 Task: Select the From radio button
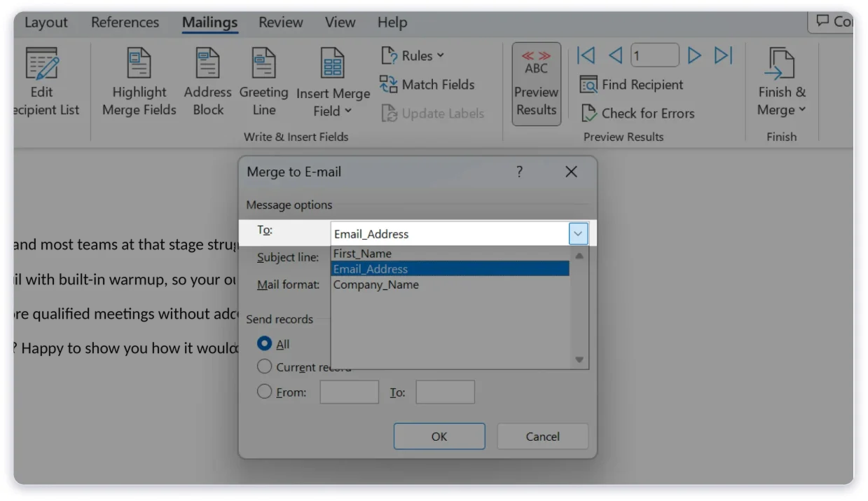click(264, 392)
